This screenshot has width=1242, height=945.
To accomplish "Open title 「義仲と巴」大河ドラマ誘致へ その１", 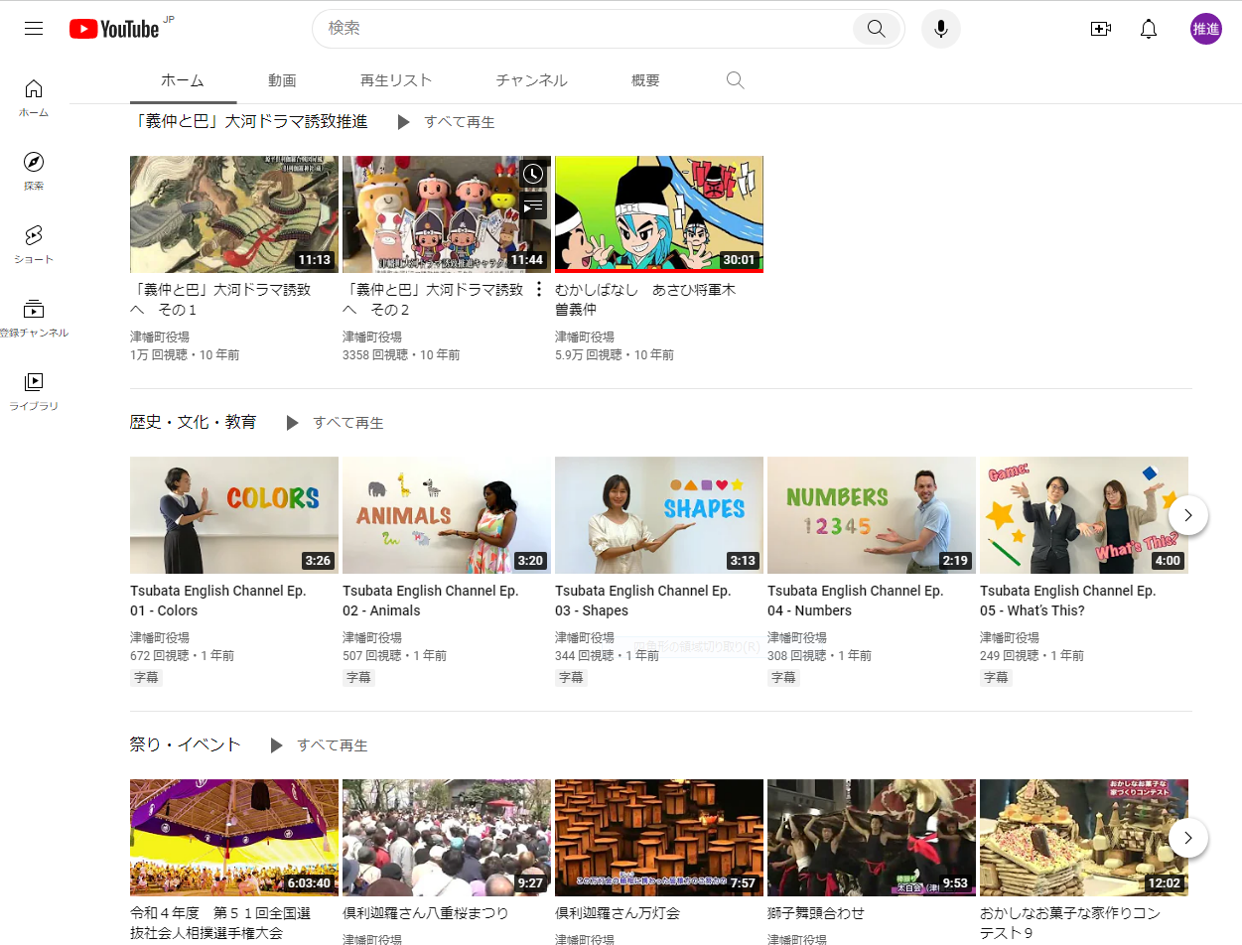I will [x=220, y=300].
